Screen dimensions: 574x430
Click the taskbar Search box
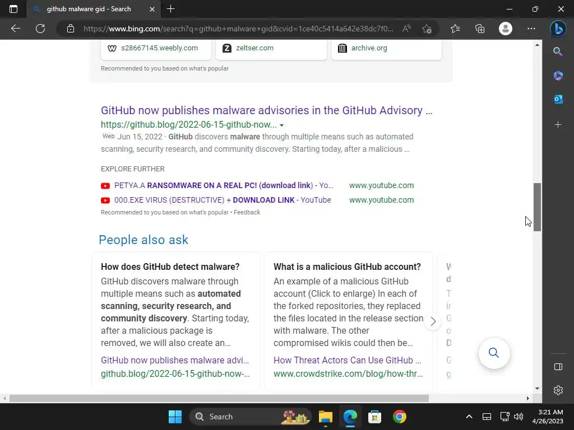pos(251,417)
